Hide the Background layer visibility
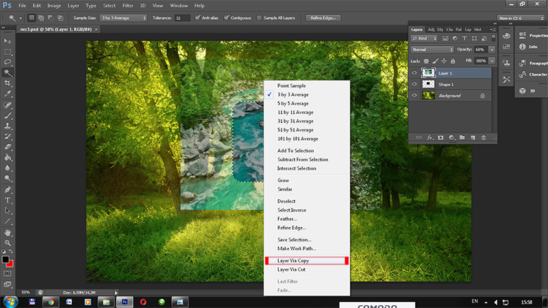The image size is (548, 308). point(414,95)
